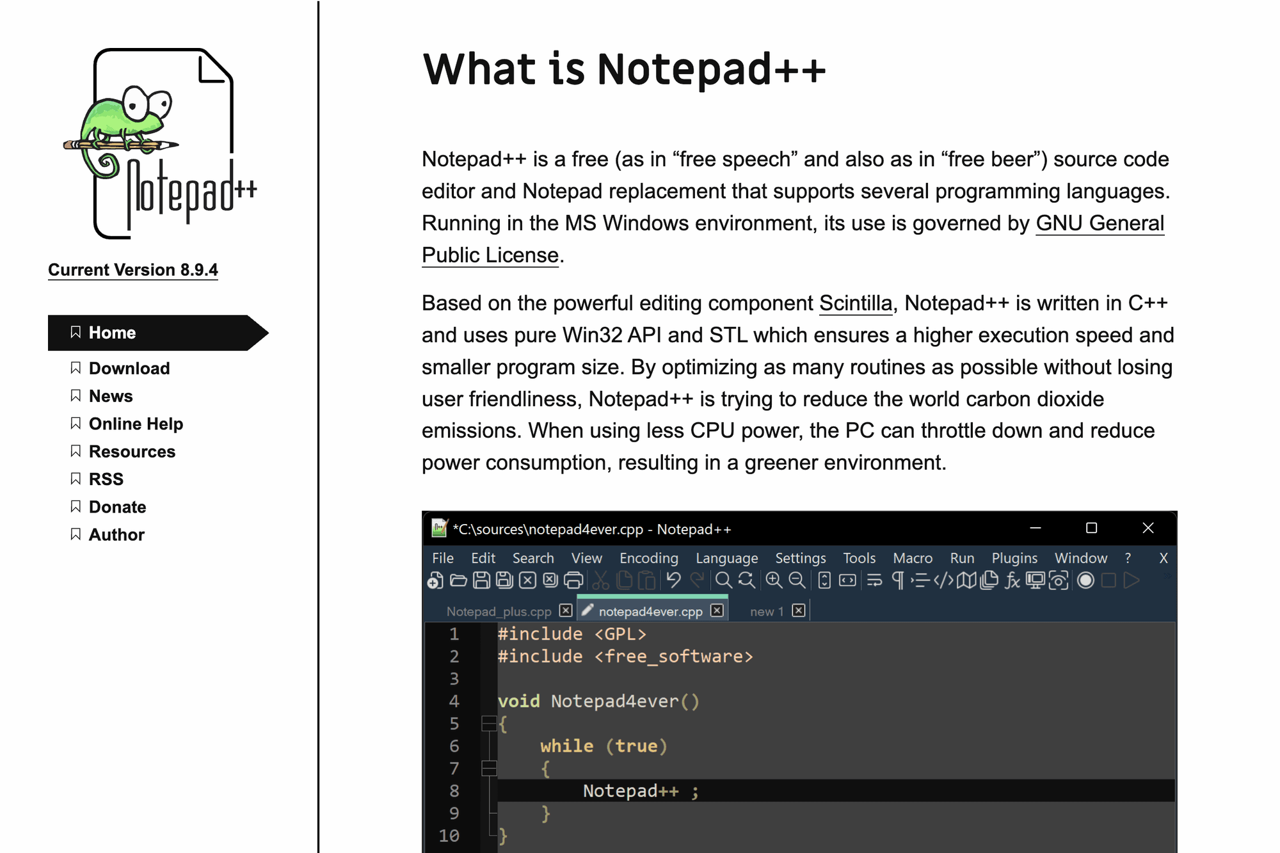
Task: Switch to the Notepad_plus.cpp tab
Action: [x=499, y=611]
